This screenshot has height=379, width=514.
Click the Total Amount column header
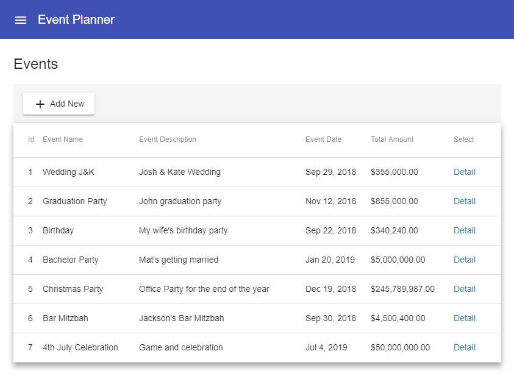pos(392,140)
